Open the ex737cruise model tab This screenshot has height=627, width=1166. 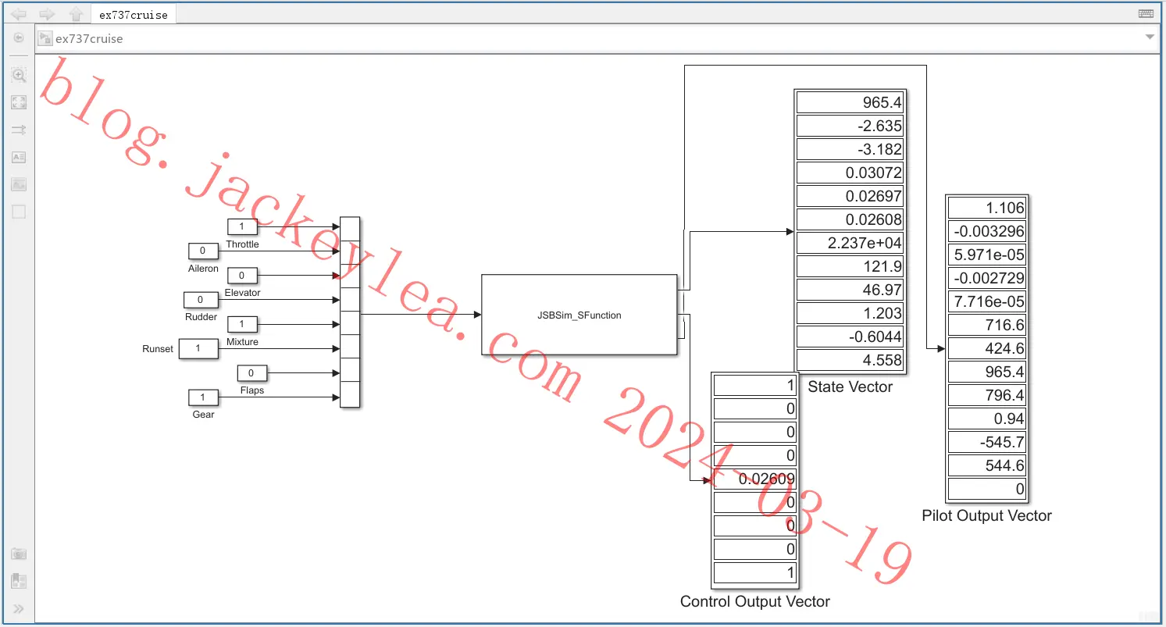134,15
